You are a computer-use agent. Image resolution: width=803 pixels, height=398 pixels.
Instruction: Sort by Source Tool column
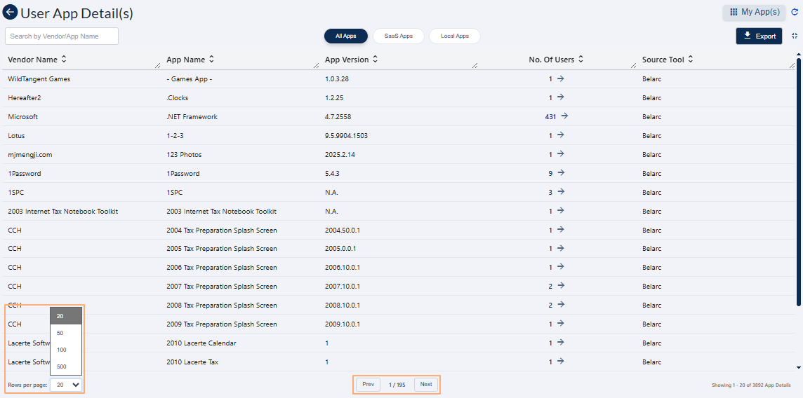pos(690,60)
